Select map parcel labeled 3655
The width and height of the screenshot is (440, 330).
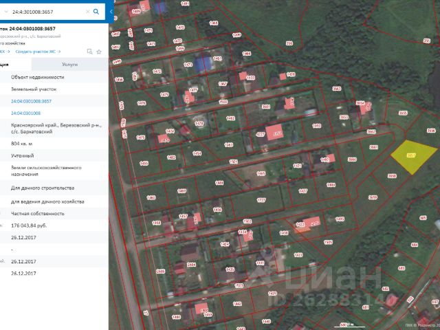[403, 113]
